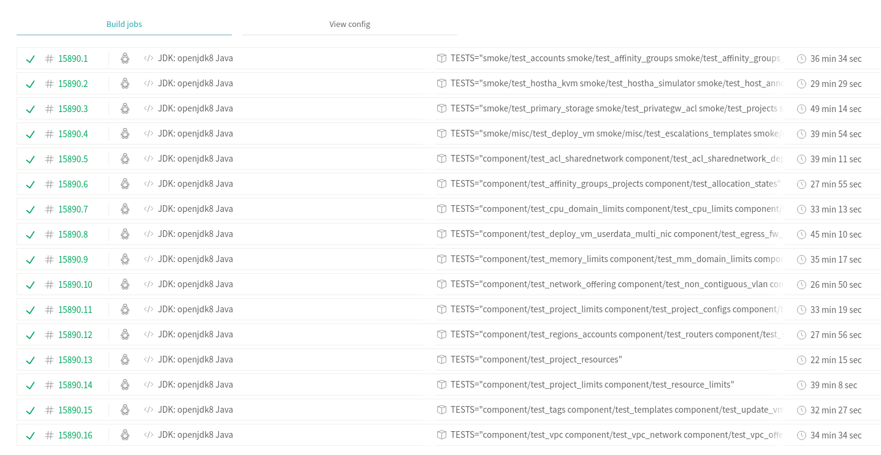
Task: Click the TESTS string mentioning test_resource_limits
Action: click(592, 385)
